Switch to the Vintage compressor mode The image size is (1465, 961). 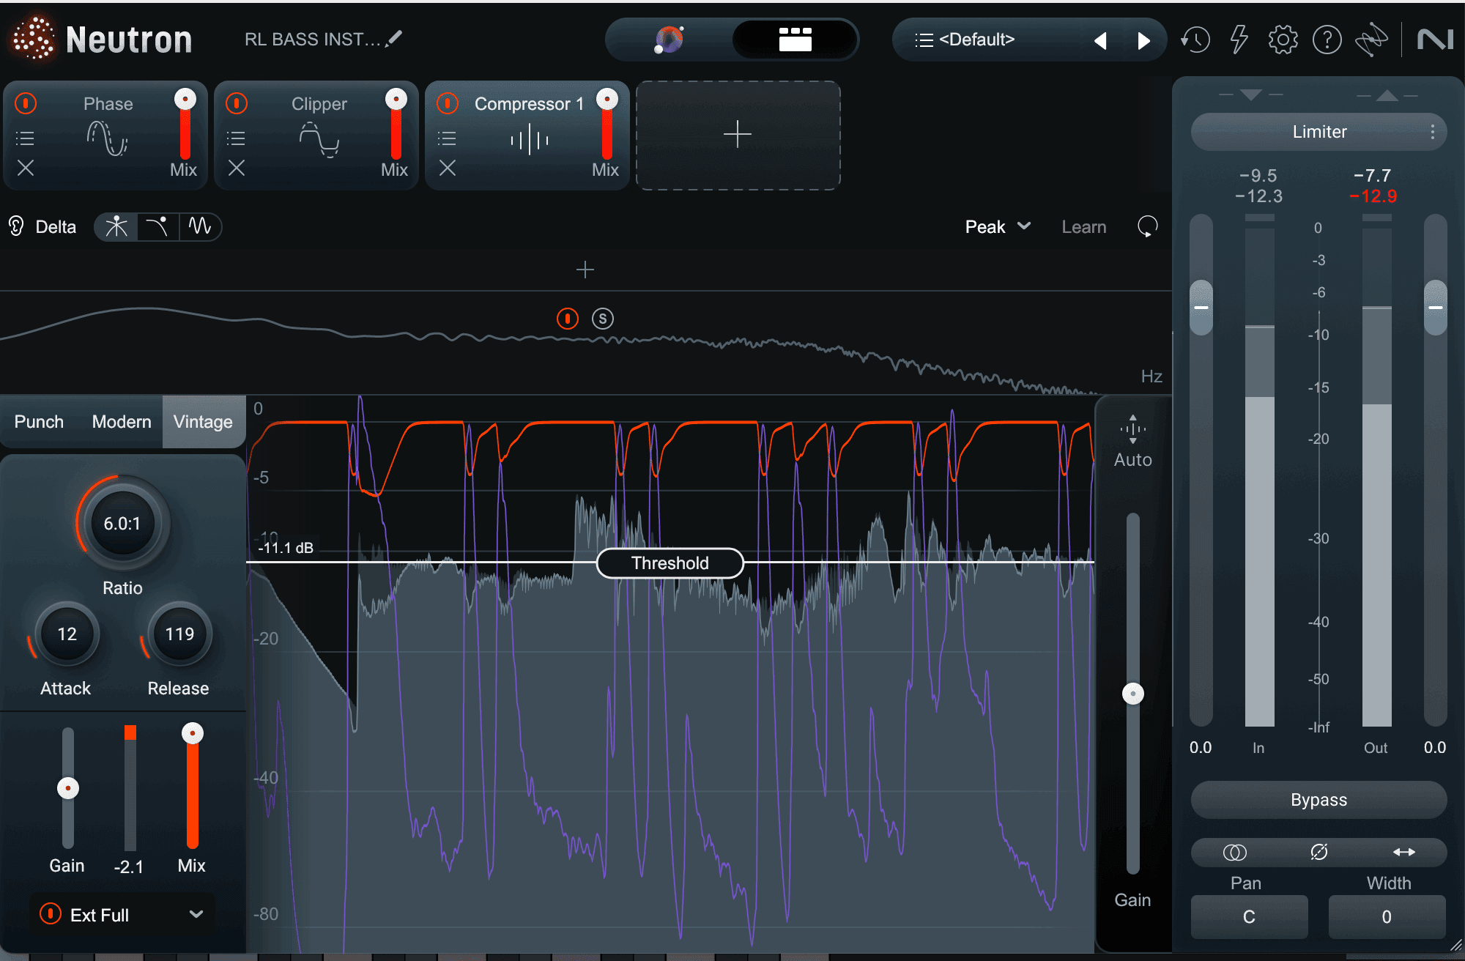(203, 422)
